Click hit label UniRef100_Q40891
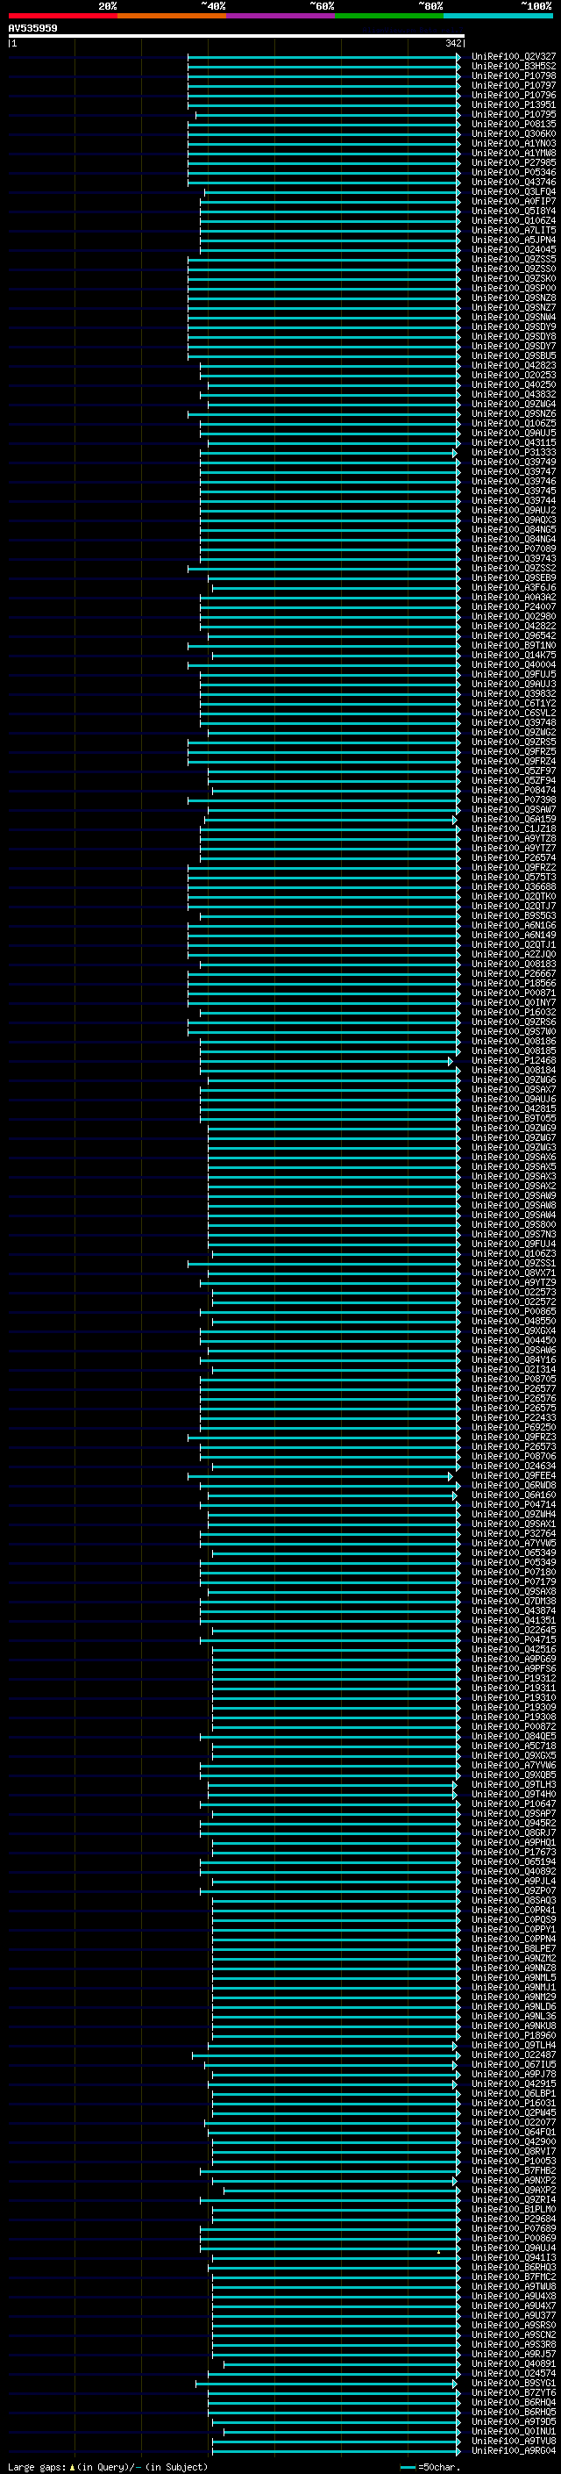 [x=514, y=2363]
